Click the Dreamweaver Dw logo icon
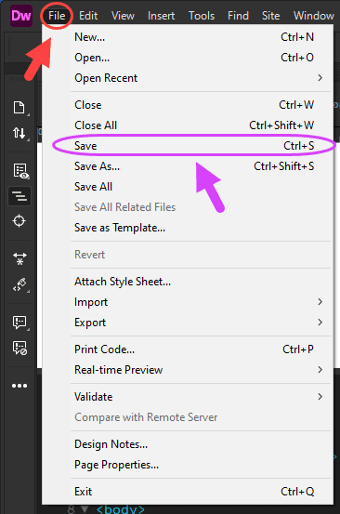 21,16
